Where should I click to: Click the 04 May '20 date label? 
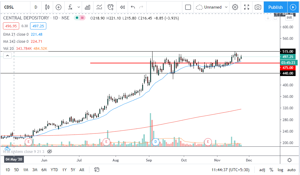pyautogui.click(x=14, y=159)
